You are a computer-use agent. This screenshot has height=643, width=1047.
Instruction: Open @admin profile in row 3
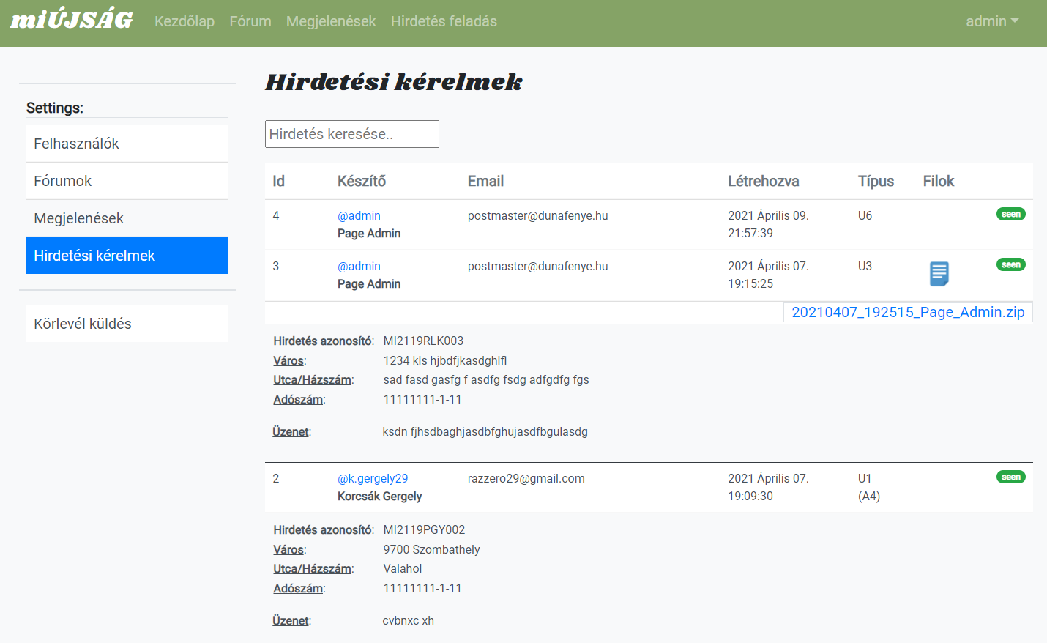click(x=359, y=266)
